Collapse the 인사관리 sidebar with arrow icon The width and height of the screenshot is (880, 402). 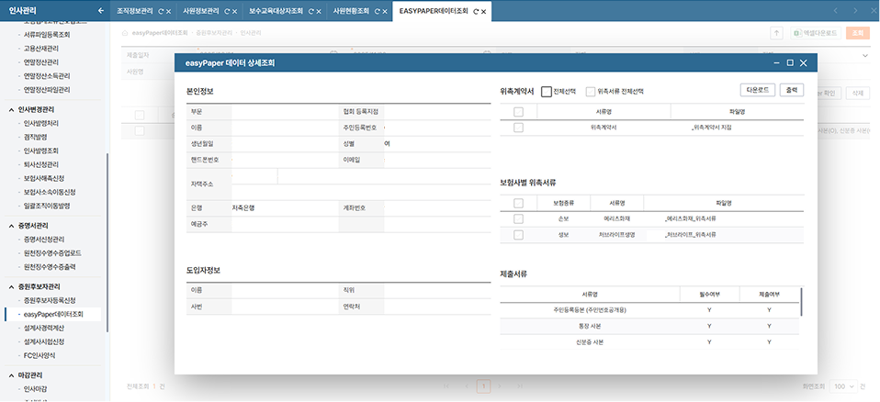[99, 10]
